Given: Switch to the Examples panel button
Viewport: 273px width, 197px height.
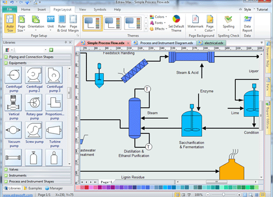Looking at the screenshot, I should 33,188.
